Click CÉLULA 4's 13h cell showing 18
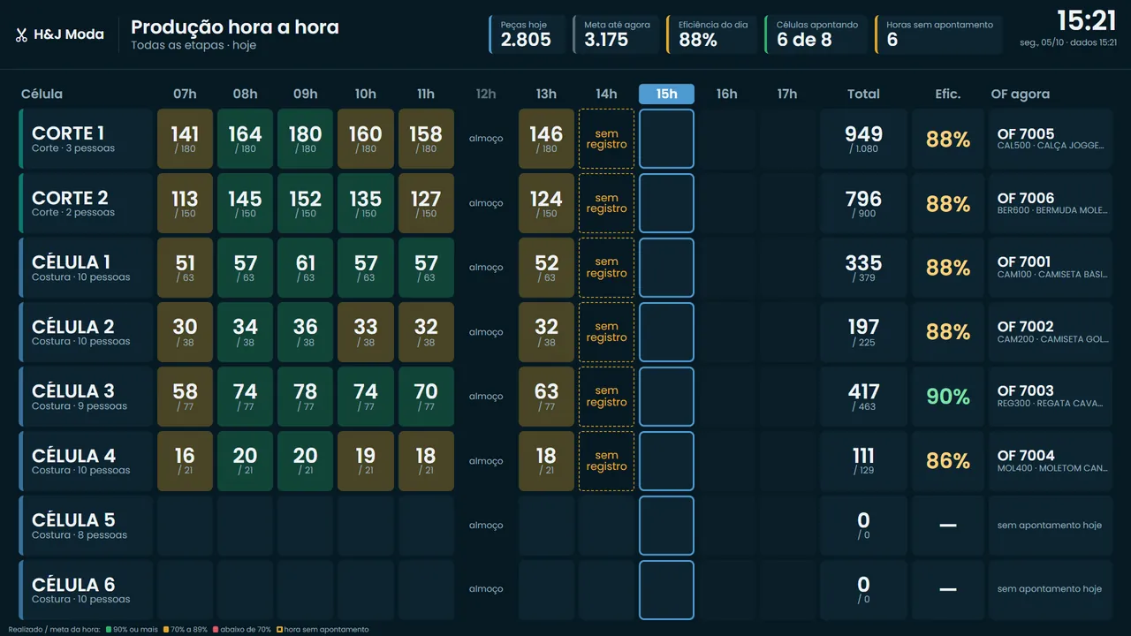1131x636 pixels. tap(546, 461)
